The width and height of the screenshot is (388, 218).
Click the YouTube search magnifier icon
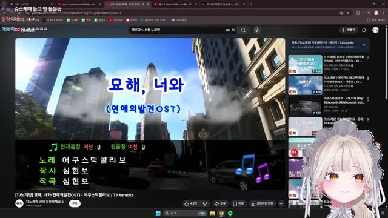(x=243, y=30)
